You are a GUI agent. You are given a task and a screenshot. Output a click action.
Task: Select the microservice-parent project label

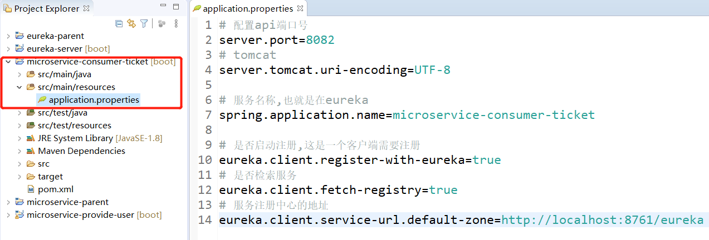tap(67, 202)
